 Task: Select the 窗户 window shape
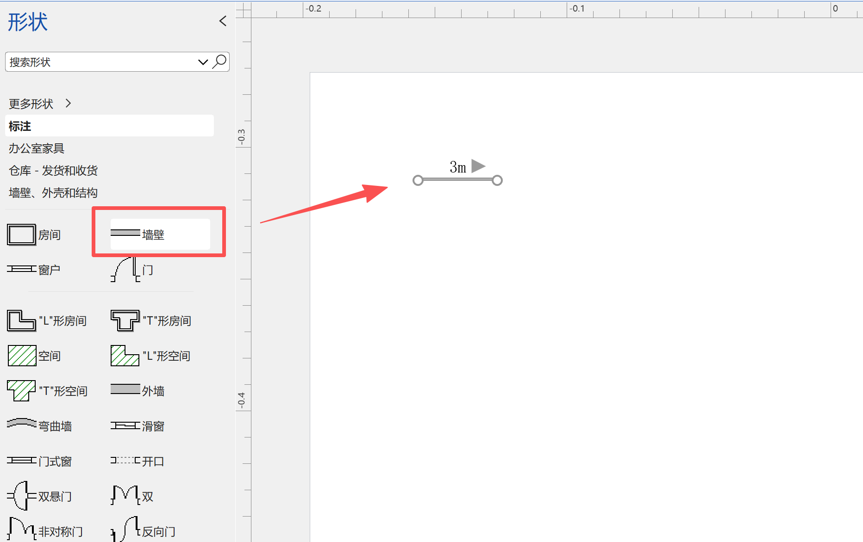click(34, 270)
